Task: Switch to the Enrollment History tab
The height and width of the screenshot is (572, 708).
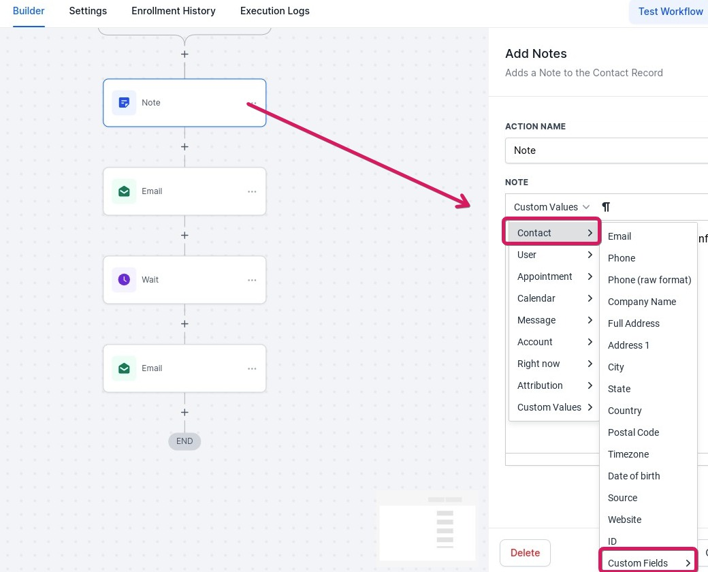Action: tap(174, 11)
